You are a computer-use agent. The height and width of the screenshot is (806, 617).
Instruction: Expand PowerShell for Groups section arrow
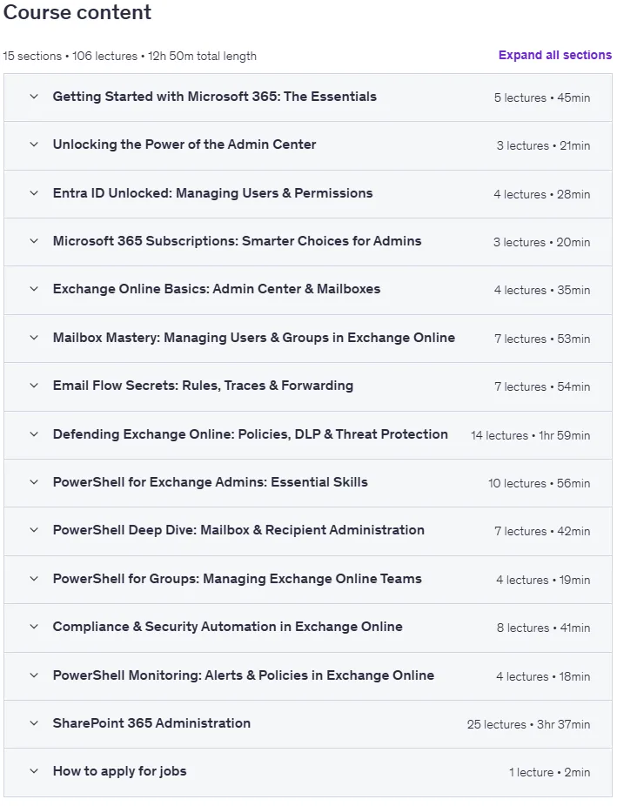click(x=34, y=579)
